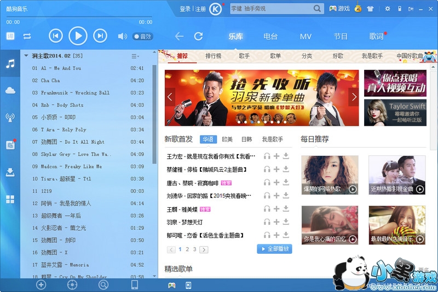Refresh the page content
Image resolution: width=438 pixels, height=292 pixels.
click(198, 36)
